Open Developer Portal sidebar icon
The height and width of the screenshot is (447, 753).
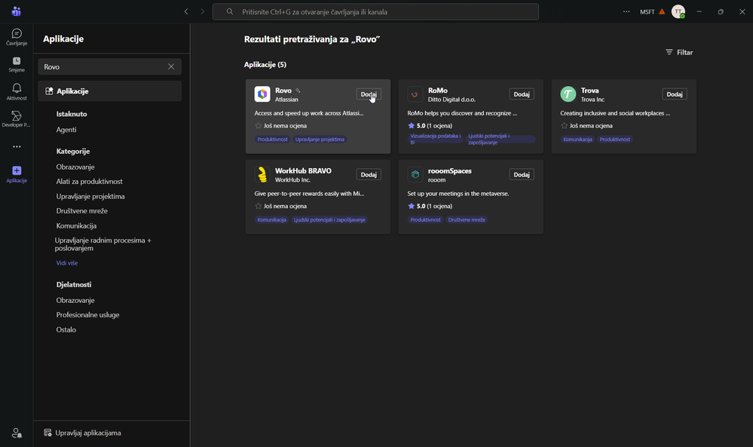coord(17,118)
